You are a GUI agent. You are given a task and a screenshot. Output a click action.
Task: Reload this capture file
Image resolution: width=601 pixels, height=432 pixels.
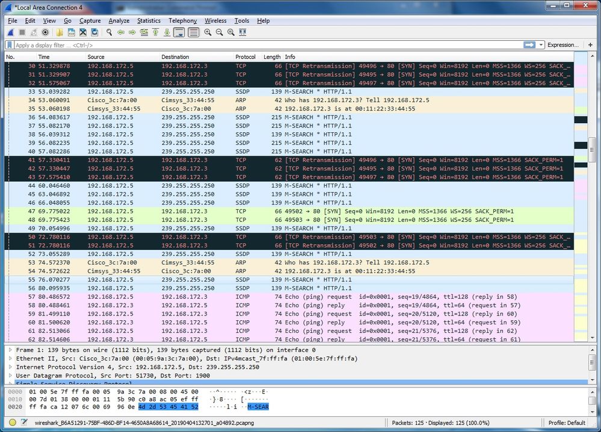[x=94, y=32]
